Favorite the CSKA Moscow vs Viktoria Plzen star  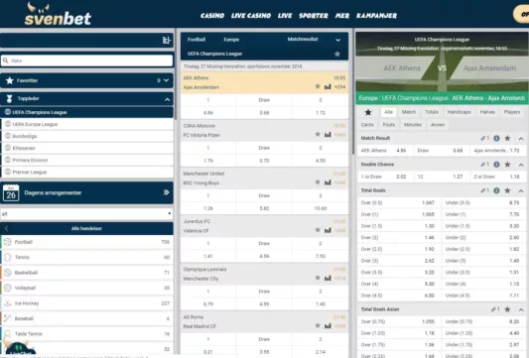click(x=318, y=135)
